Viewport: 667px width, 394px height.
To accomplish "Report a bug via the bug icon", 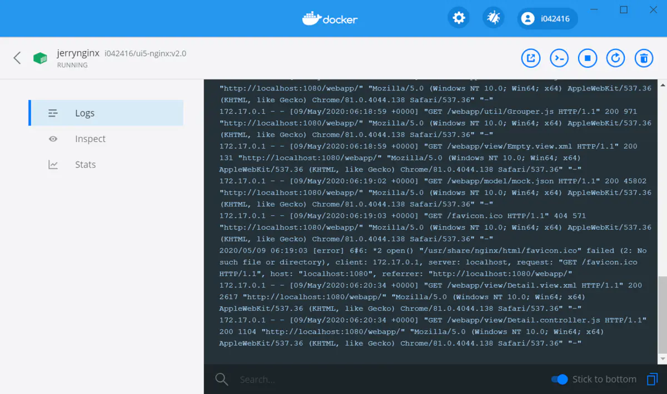I will (493, 17).
